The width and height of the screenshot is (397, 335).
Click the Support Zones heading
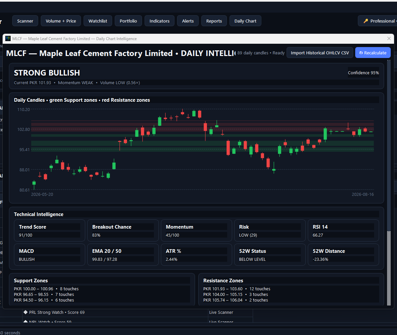tap(31, 281)
